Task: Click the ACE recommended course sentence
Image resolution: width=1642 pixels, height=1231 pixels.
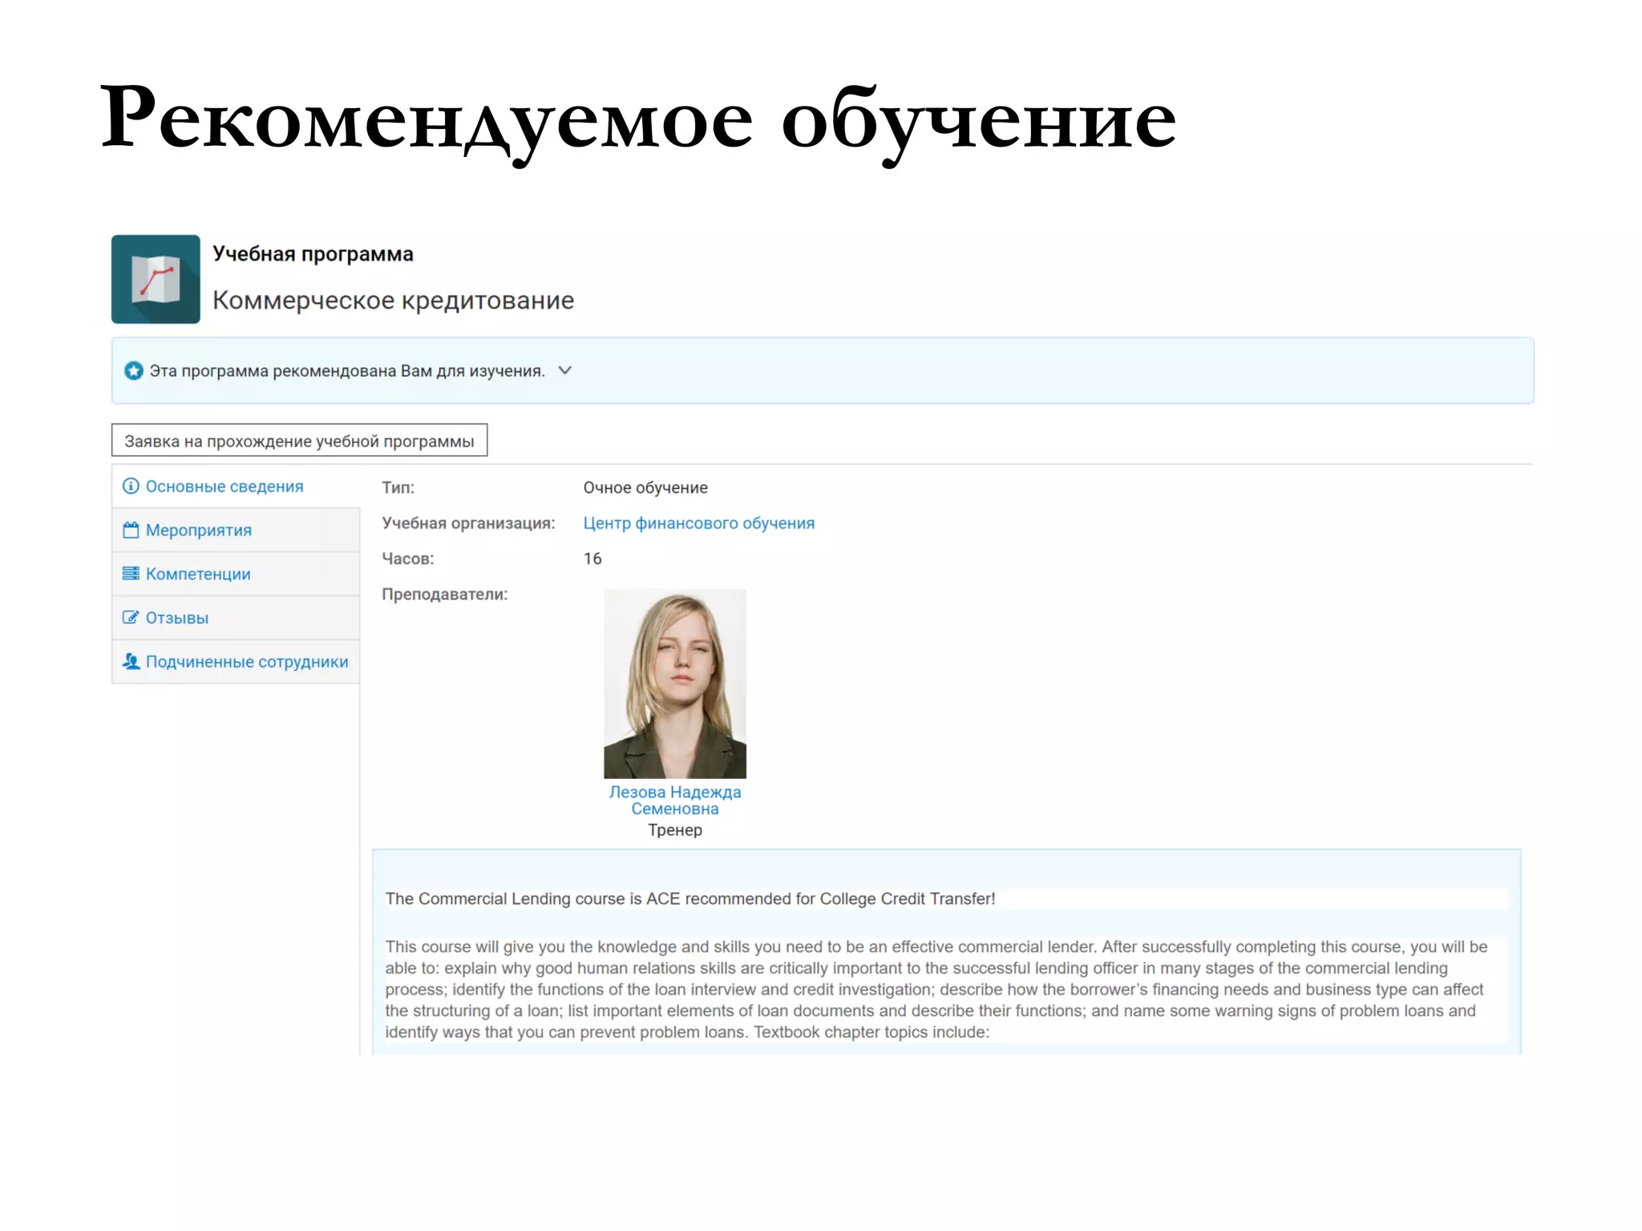Action: (690, 899)
